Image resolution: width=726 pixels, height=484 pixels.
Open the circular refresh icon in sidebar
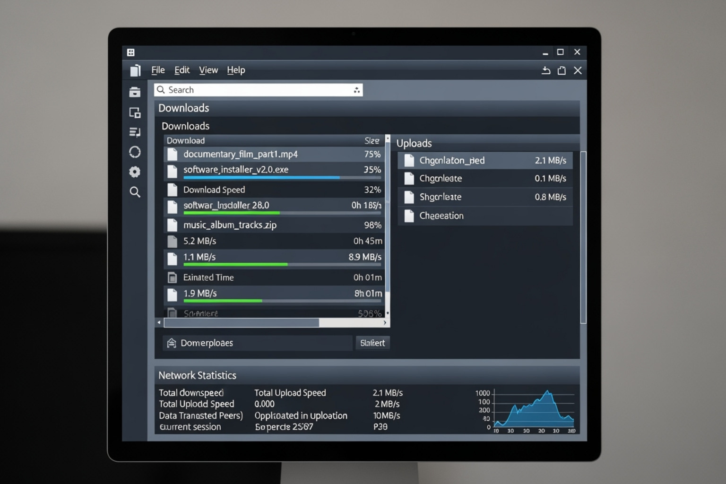pyautogui.click(x=135, y=152)
